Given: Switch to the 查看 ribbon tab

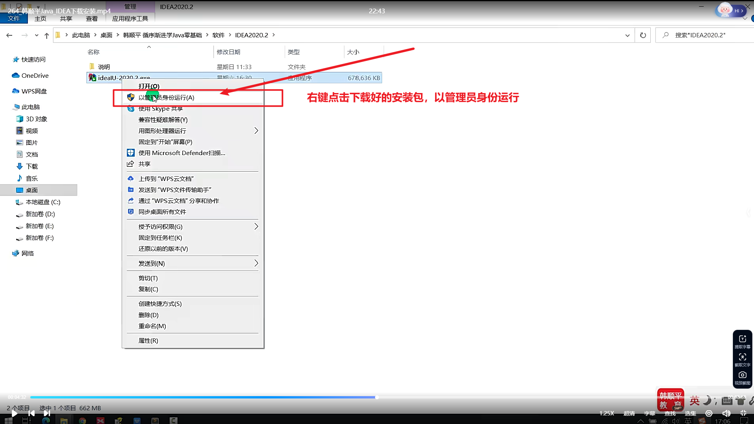Looking at the screenshot, I should tap(92, 18).
